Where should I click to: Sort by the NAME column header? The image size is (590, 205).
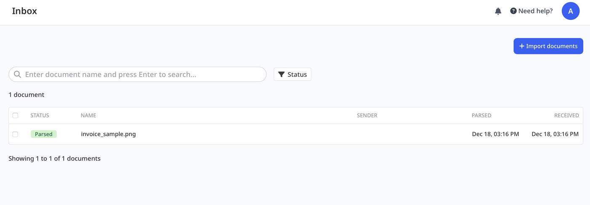pyautogui.click(x=88, y=115)
